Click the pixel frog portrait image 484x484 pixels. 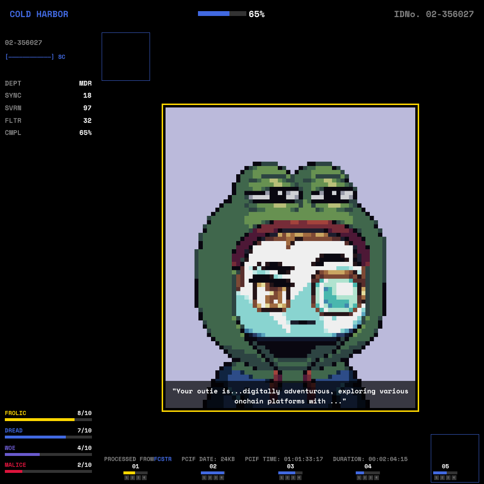[290, 257]
